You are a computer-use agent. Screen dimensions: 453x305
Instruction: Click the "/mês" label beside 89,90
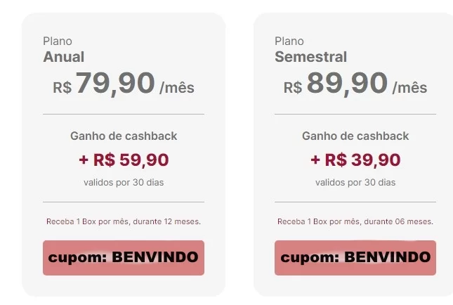click(409, 89)
